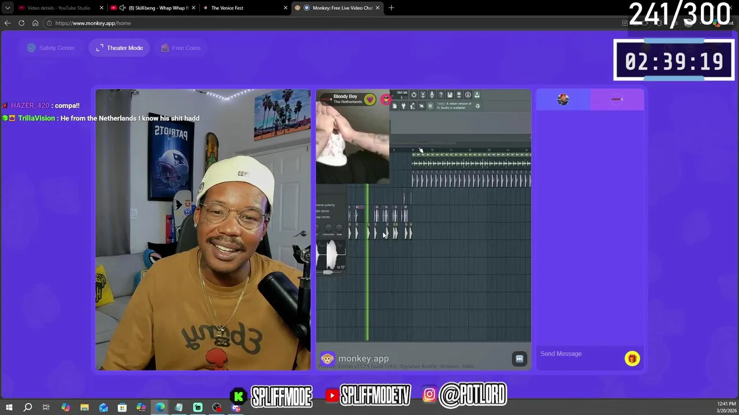
Task: Report user with the police badge icon
Action: coord(386,99)
